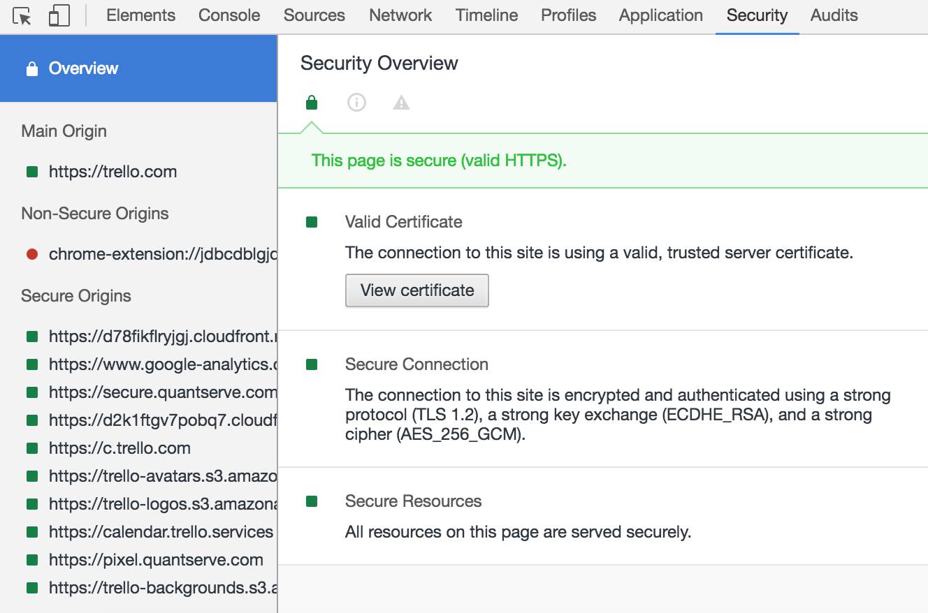Viewport: 928px width, 613px height.
Task: Go to the Application tab
Action: pos(660,15)
